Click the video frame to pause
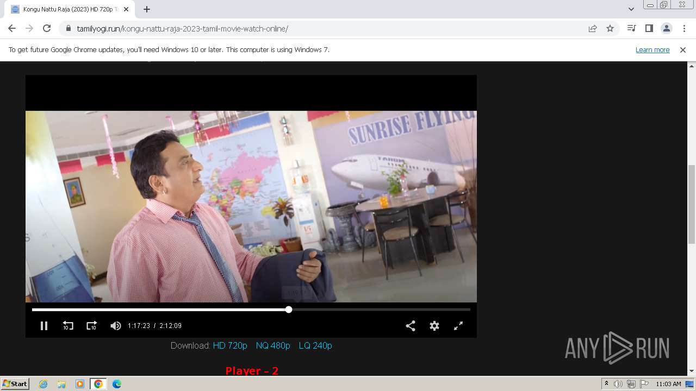This screenshot has width=696, height=391. (251, 206)
